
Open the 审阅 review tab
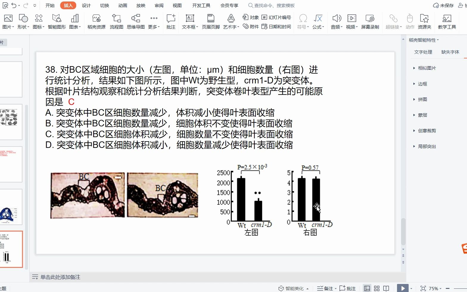159,5
